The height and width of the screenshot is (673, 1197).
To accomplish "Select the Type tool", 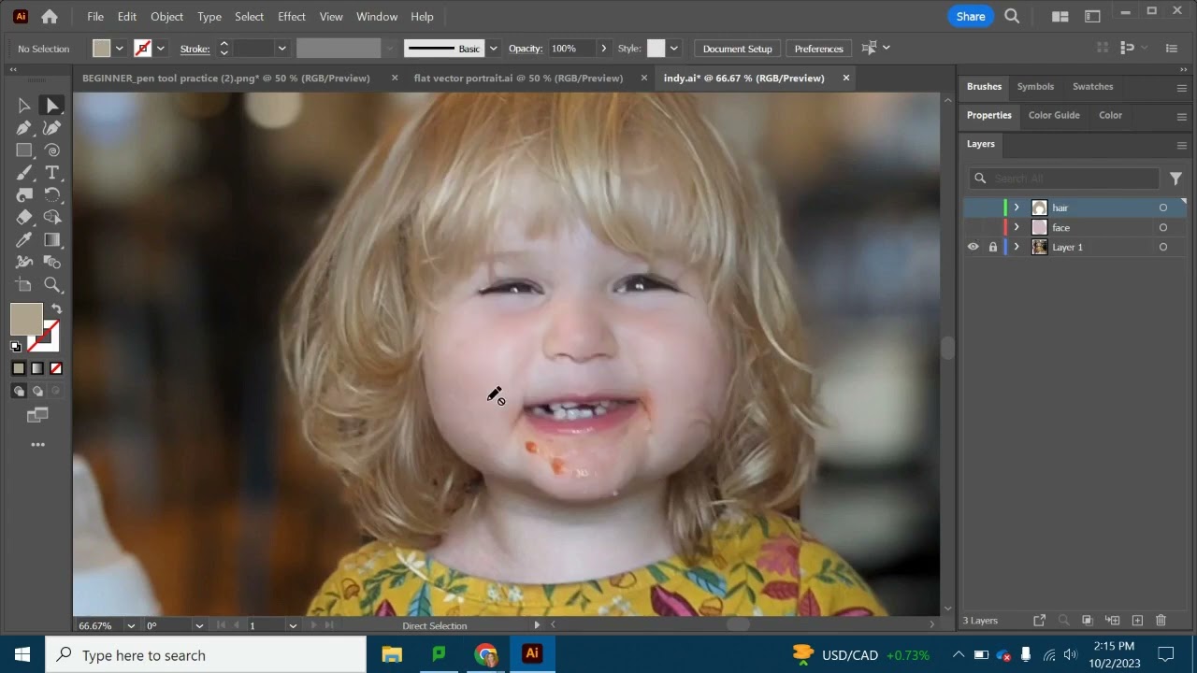I will click(x=52, y=173).
